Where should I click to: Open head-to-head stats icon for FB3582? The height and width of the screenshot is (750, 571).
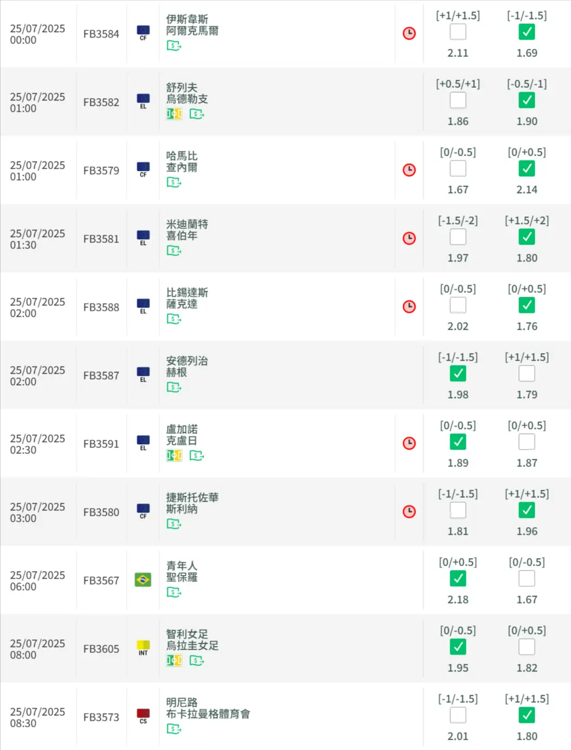[174, 114]
